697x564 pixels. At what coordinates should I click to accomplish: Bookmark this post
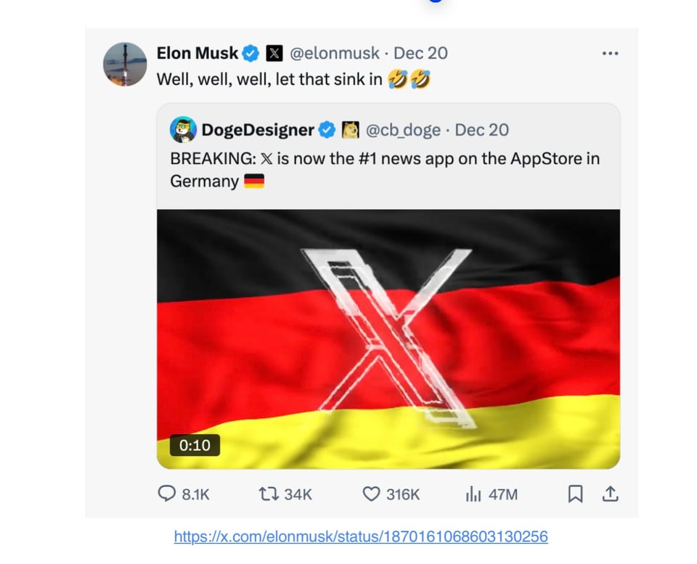(x=575, y=494)
